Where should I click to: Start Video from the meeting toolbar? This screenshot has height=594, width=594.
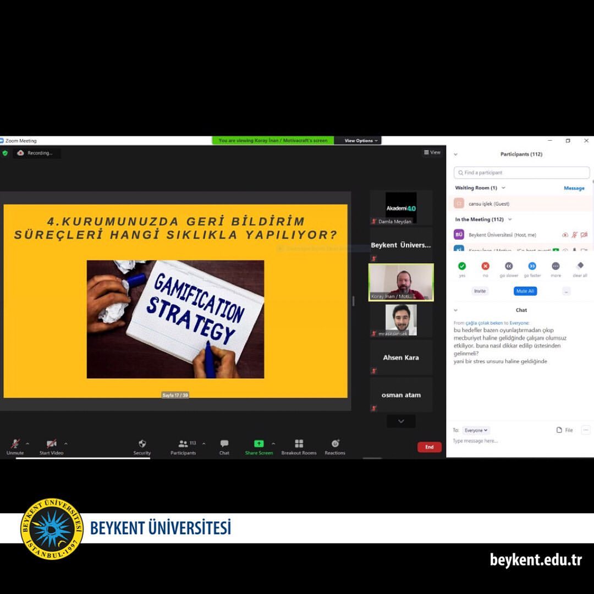pos(51,447)
